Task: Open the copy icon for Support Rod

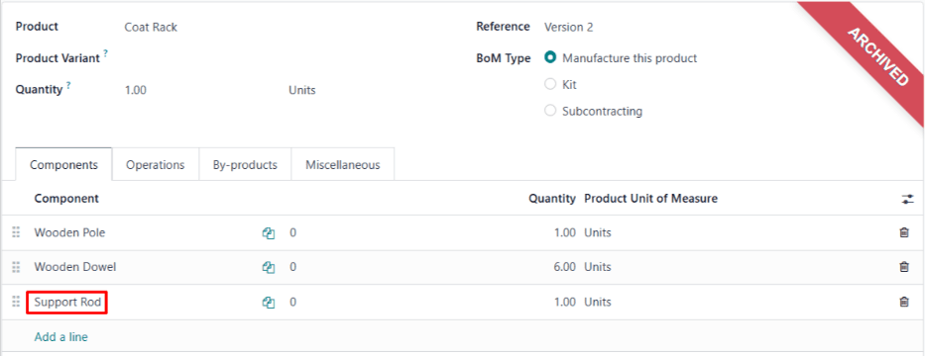Action: pyautogui.click(x=269, y=303)
